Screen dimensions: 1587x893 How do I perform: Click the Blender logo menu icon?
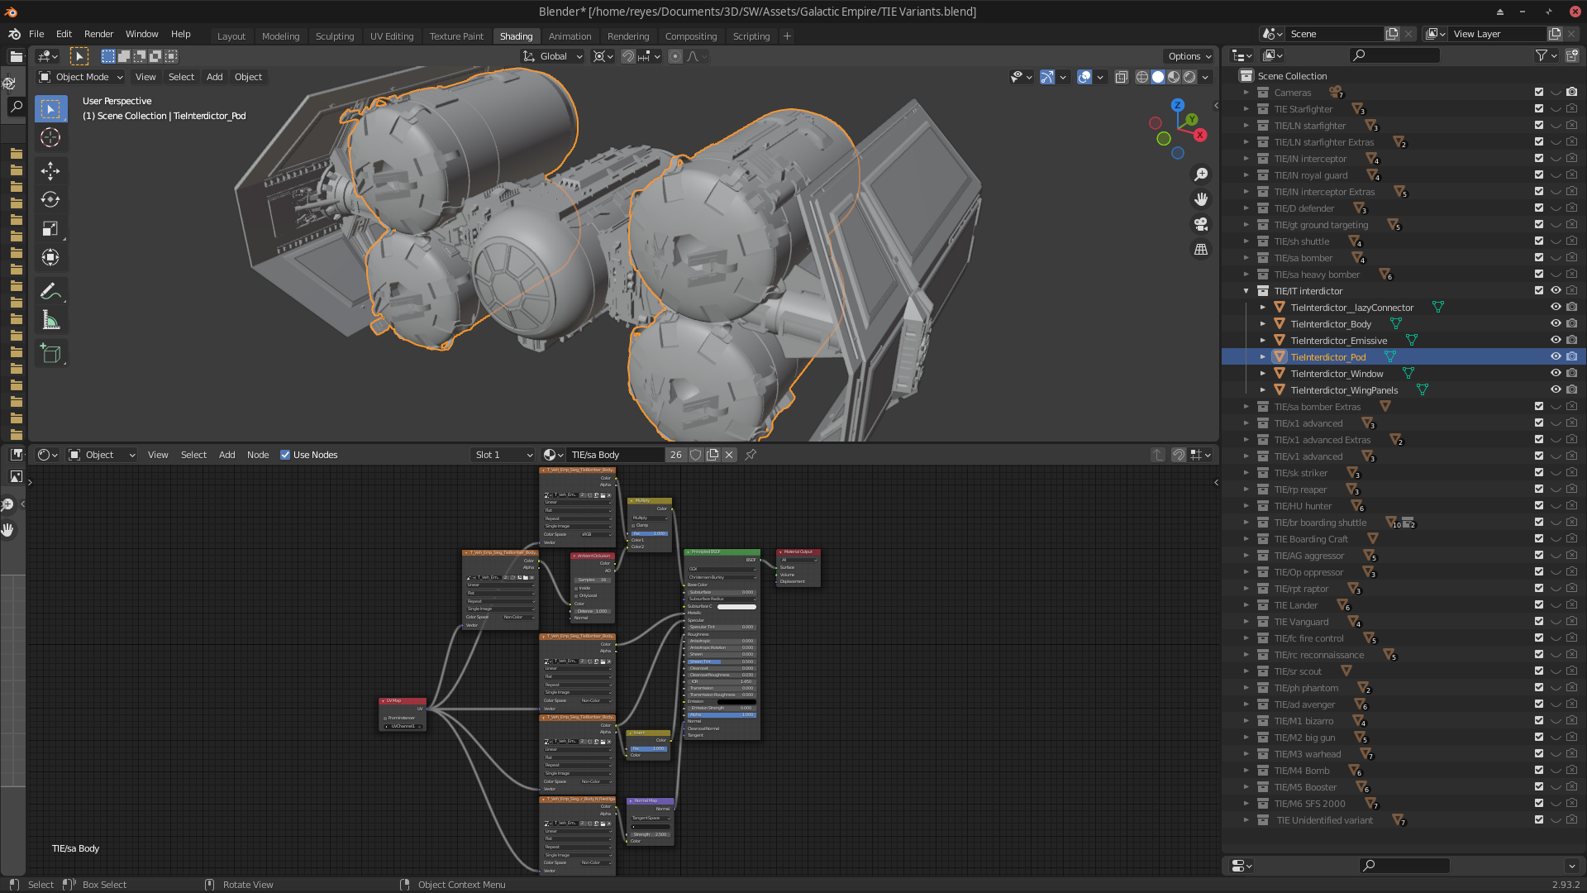(x=14, y=34)
